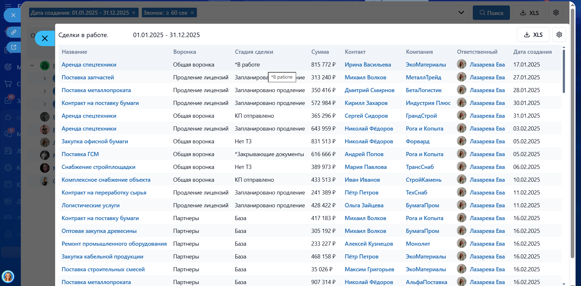The width and height of the screenshot is (581, 286).
Task: Remove the 'Дата создания' filter chip
Action: tap(133, 13)
